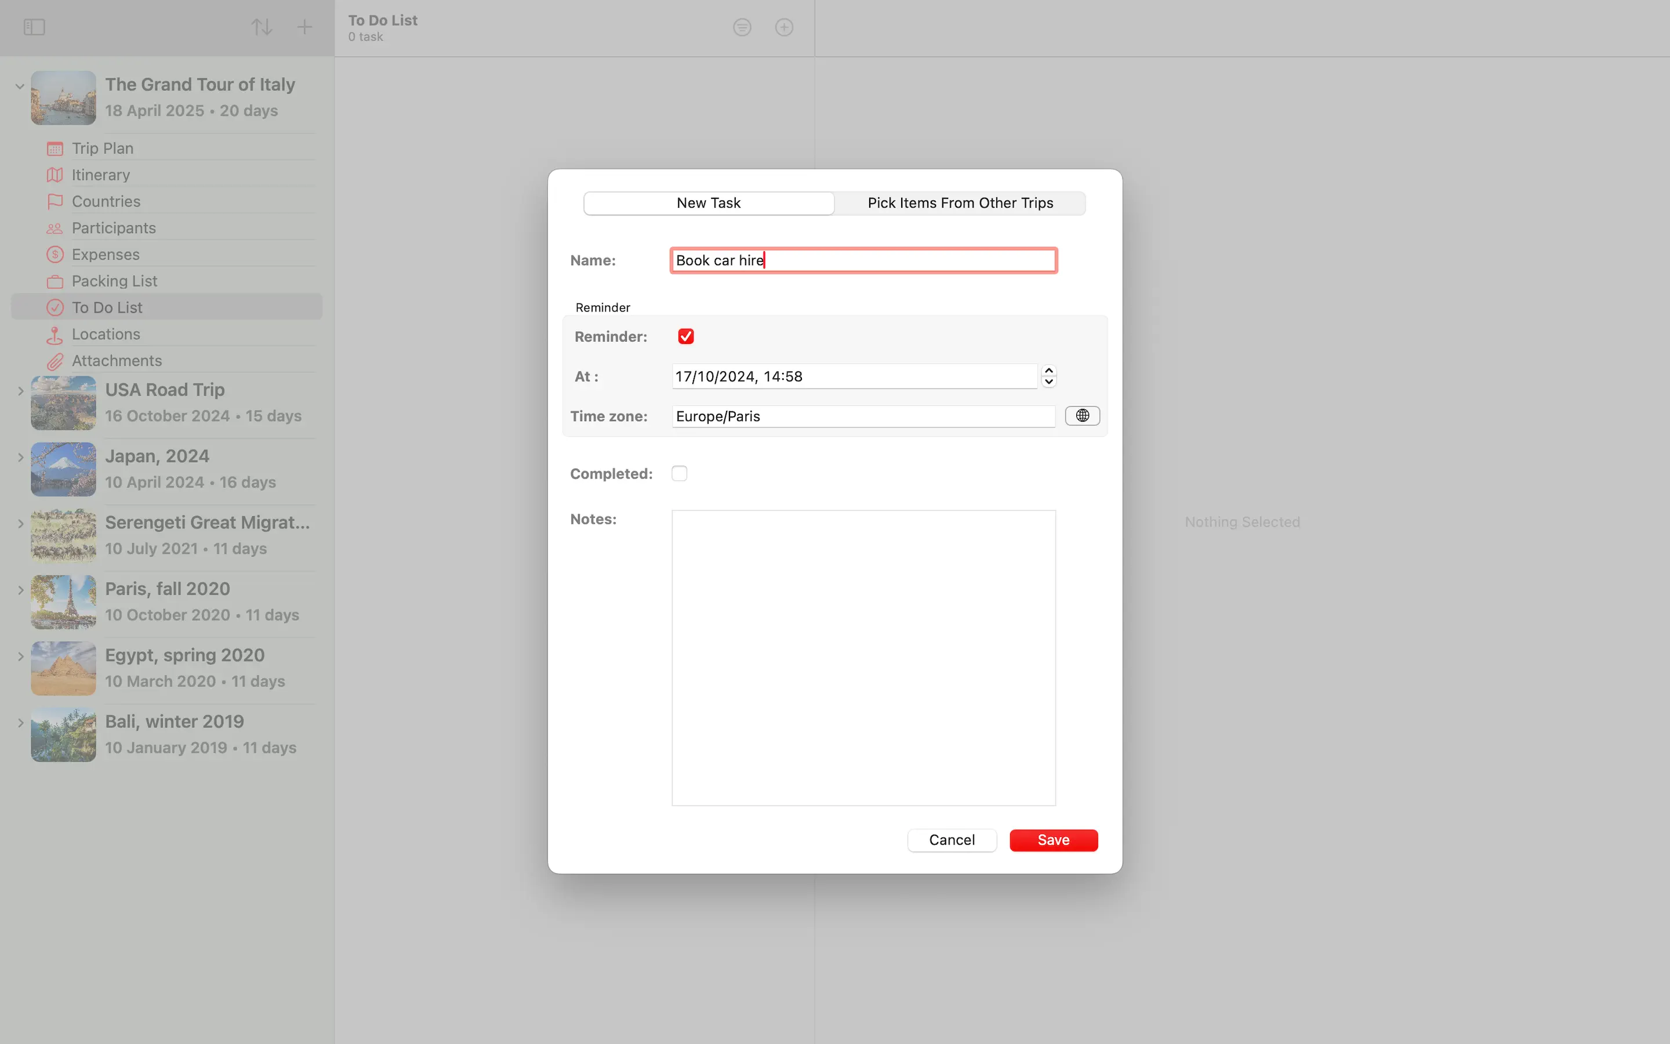Viewport: 1670px width, 1044px height.
Task: Select Attachments in the sidebar
Action: click(x=117, y=360)
